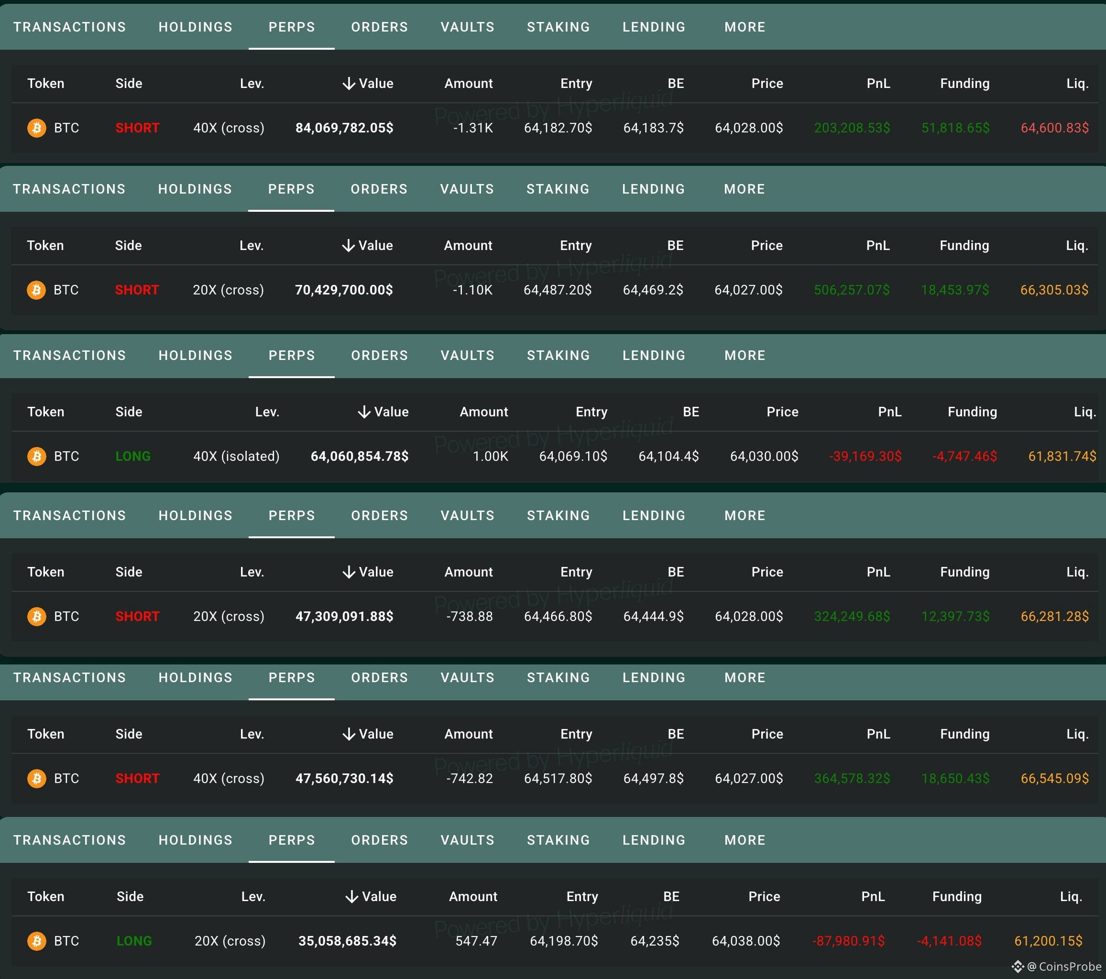Open HOLDINGS tab above the 84,069,782.05$ position

click(x=196, y=27)
